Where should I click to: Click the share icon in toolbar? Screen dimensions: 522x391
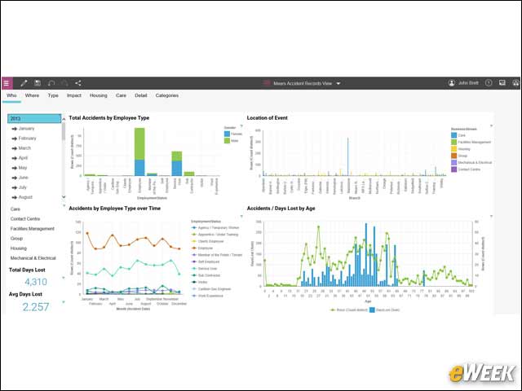click(x=78, y=83)
